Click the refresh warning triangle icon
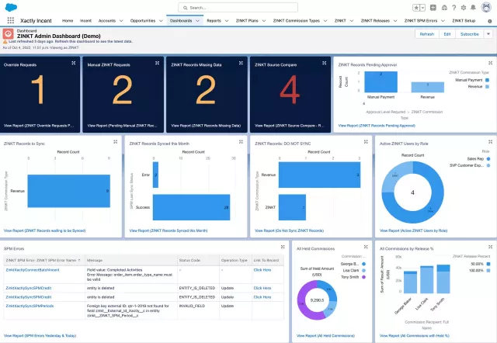497x343 pixels. pos(5,41)
